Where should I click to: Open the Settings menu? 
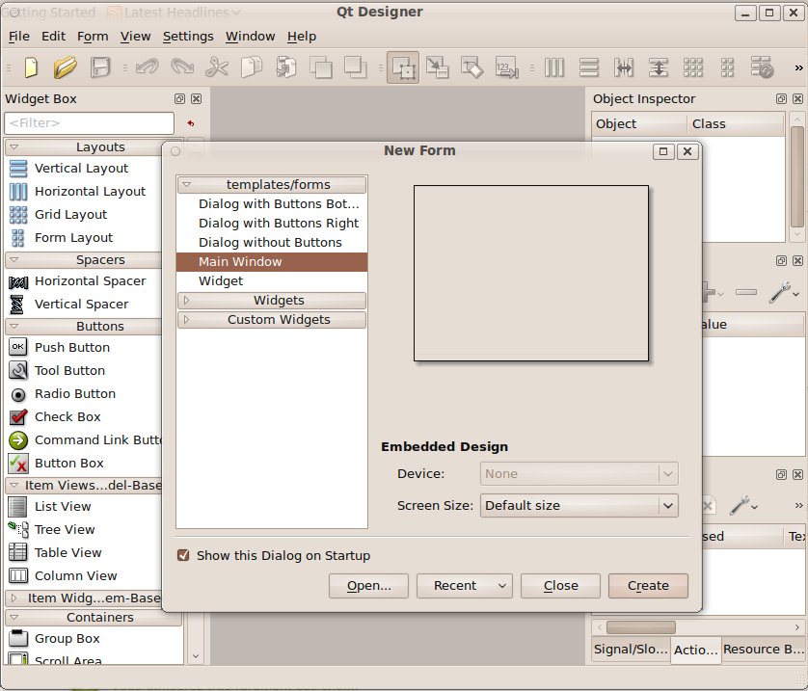pyautogui.click(x=188, y=36)
